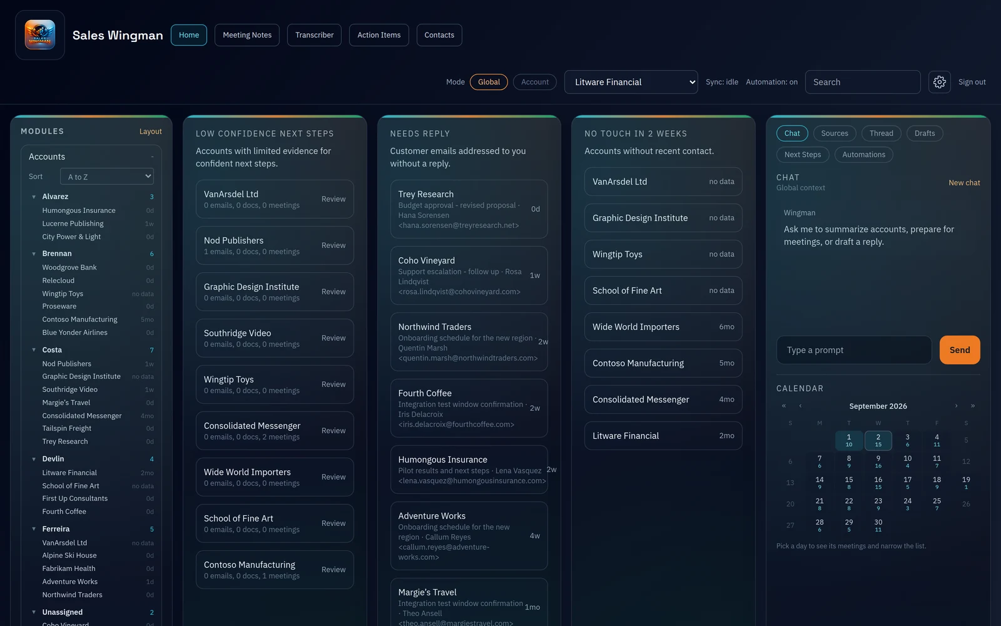Collapse the Unassigned group
The width and height of the screenshot is (1001, 626).
tap(34, 612)
